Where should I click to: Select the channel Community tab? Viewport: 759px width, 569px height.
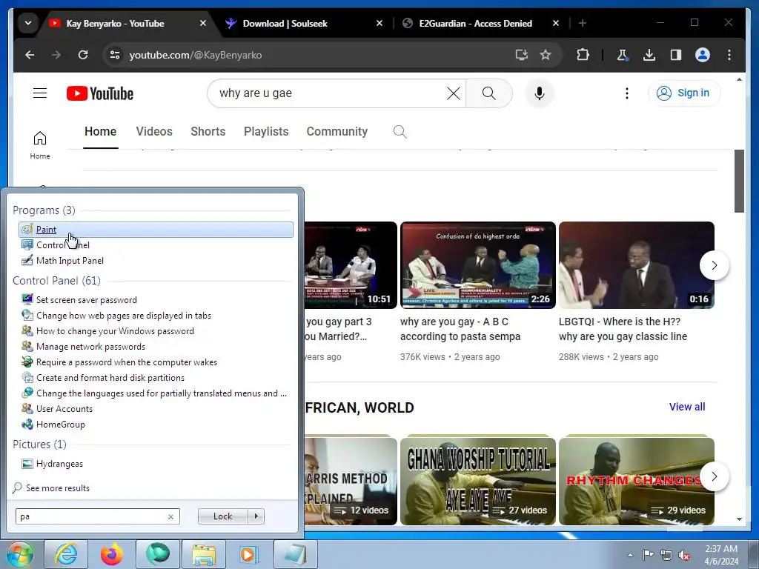337,132
